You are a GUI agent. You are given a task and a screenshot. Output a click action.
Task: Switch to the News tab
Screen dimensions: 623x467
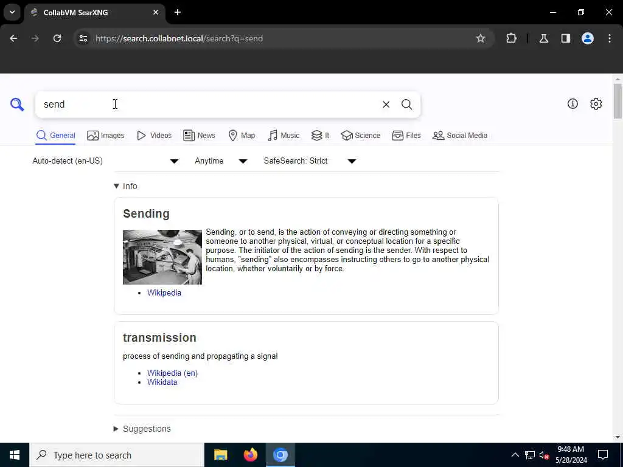click(199, 136)
